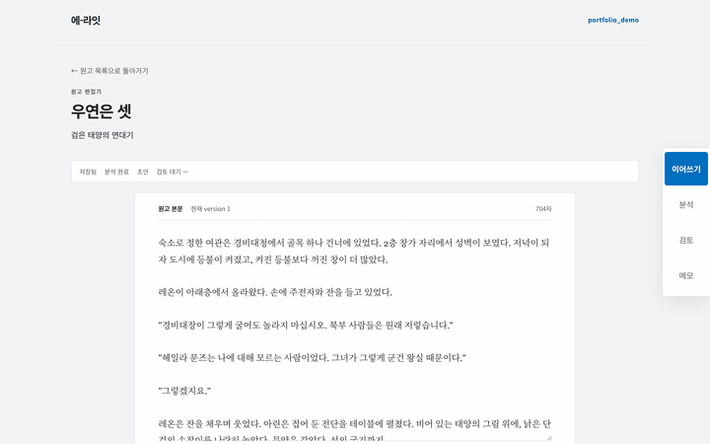Click the line starting "헤일라 문즈는
Image resolution: width=710 pixels, height=444 pixels.
coord(312,358)
